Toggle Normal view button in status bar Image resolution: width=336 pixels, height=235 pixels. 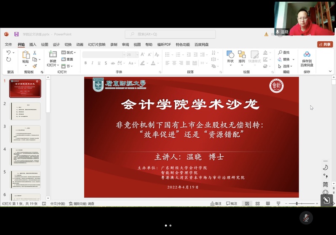[x=247, y=204]
